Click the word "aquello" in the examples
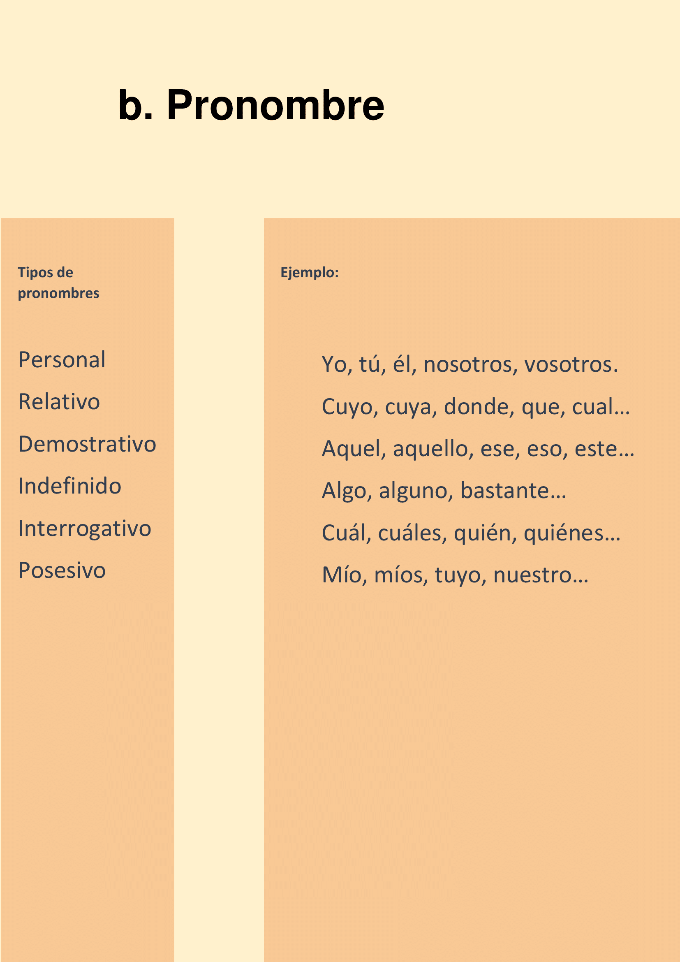The image size is (680, 962). (430, 448)
